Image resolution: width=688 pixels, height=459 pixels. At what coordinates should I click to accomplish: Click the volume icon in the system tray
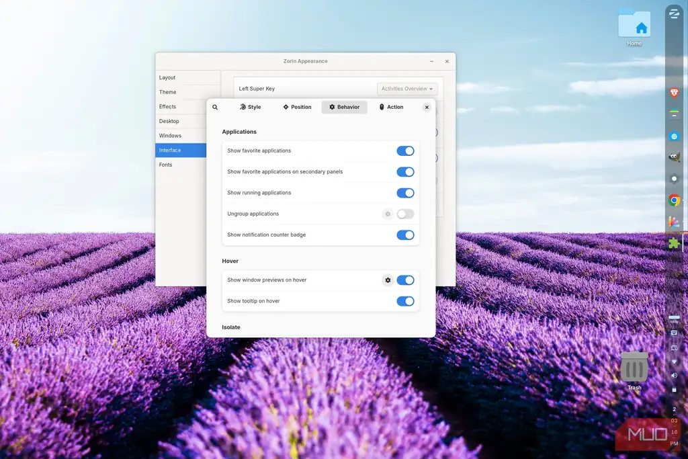click(x=674, y=376)
